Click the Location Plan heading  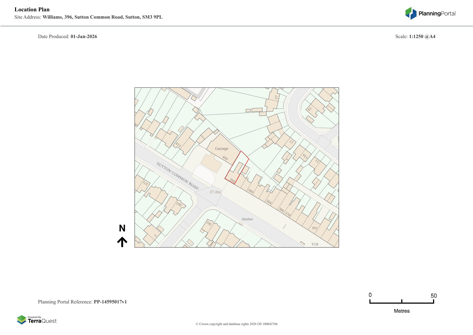32,9
